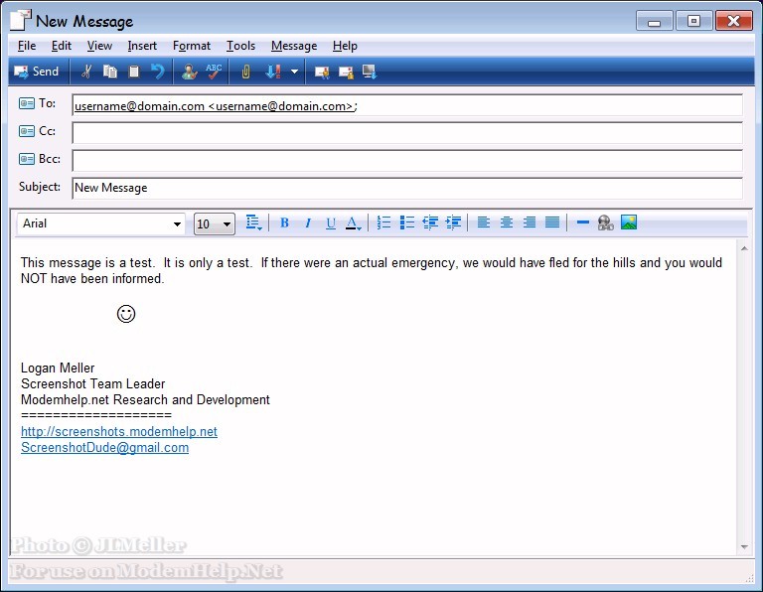
Task: Align text left
Action: pyautogui.click(x=483, y=222)
